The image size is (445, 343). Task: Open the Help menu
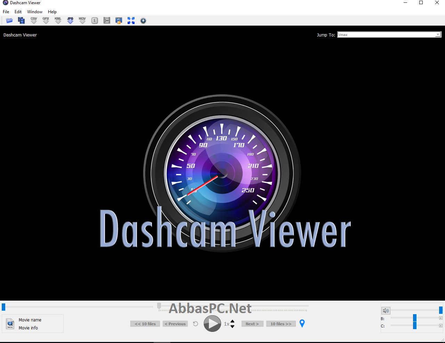click(x=52, y=11)
